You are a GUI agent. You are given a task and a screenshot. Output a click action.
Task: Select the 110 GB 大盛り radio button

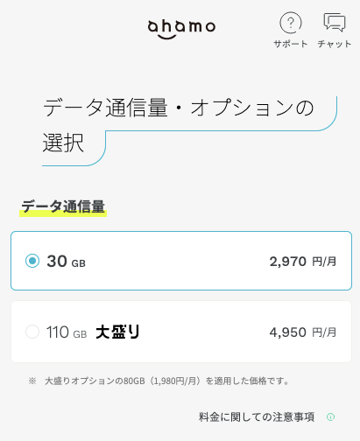[32, 332]
